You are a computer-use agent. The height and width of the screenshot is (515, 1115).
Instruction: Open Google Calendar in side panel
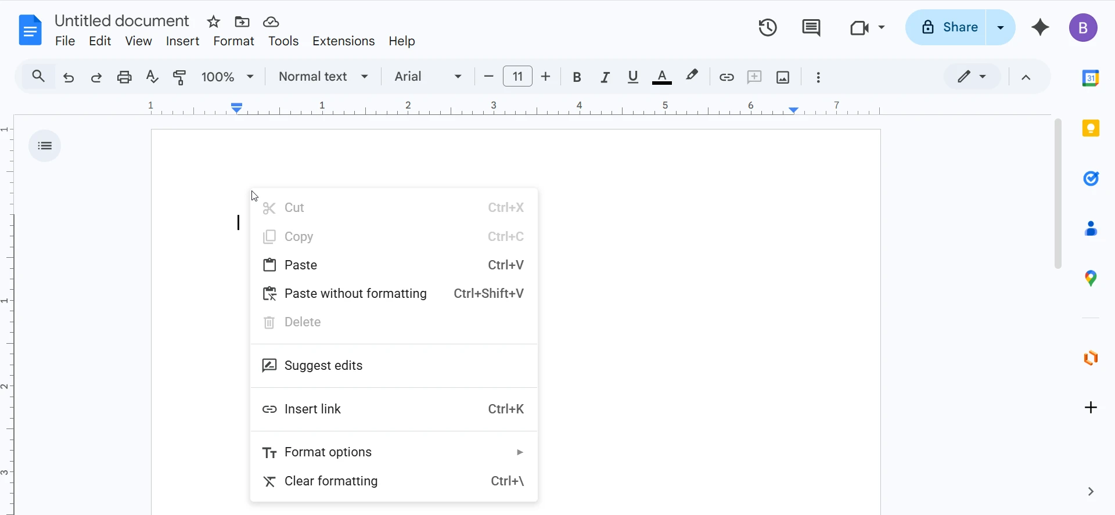tap(1091, 78)
